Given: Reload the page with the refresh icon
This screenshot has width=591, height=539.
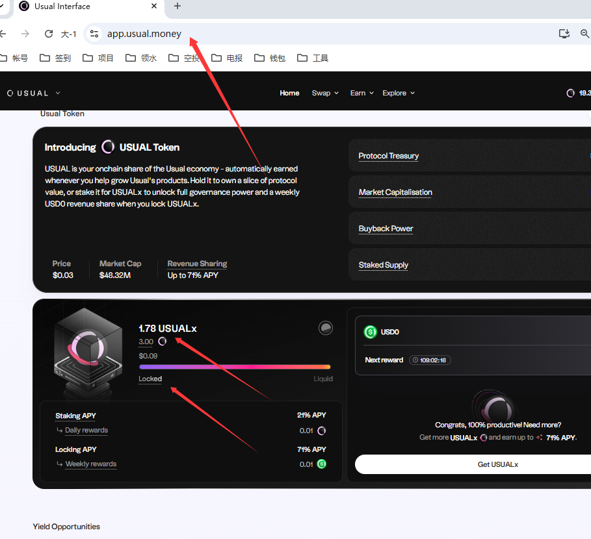Looking at the screenshot, I should tap(49, 34).
